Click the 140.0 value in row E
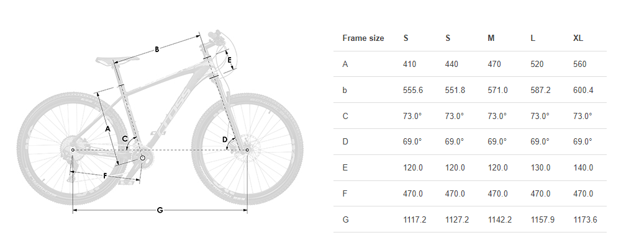This screenshot has height=248, width=621. click(583, 167)
